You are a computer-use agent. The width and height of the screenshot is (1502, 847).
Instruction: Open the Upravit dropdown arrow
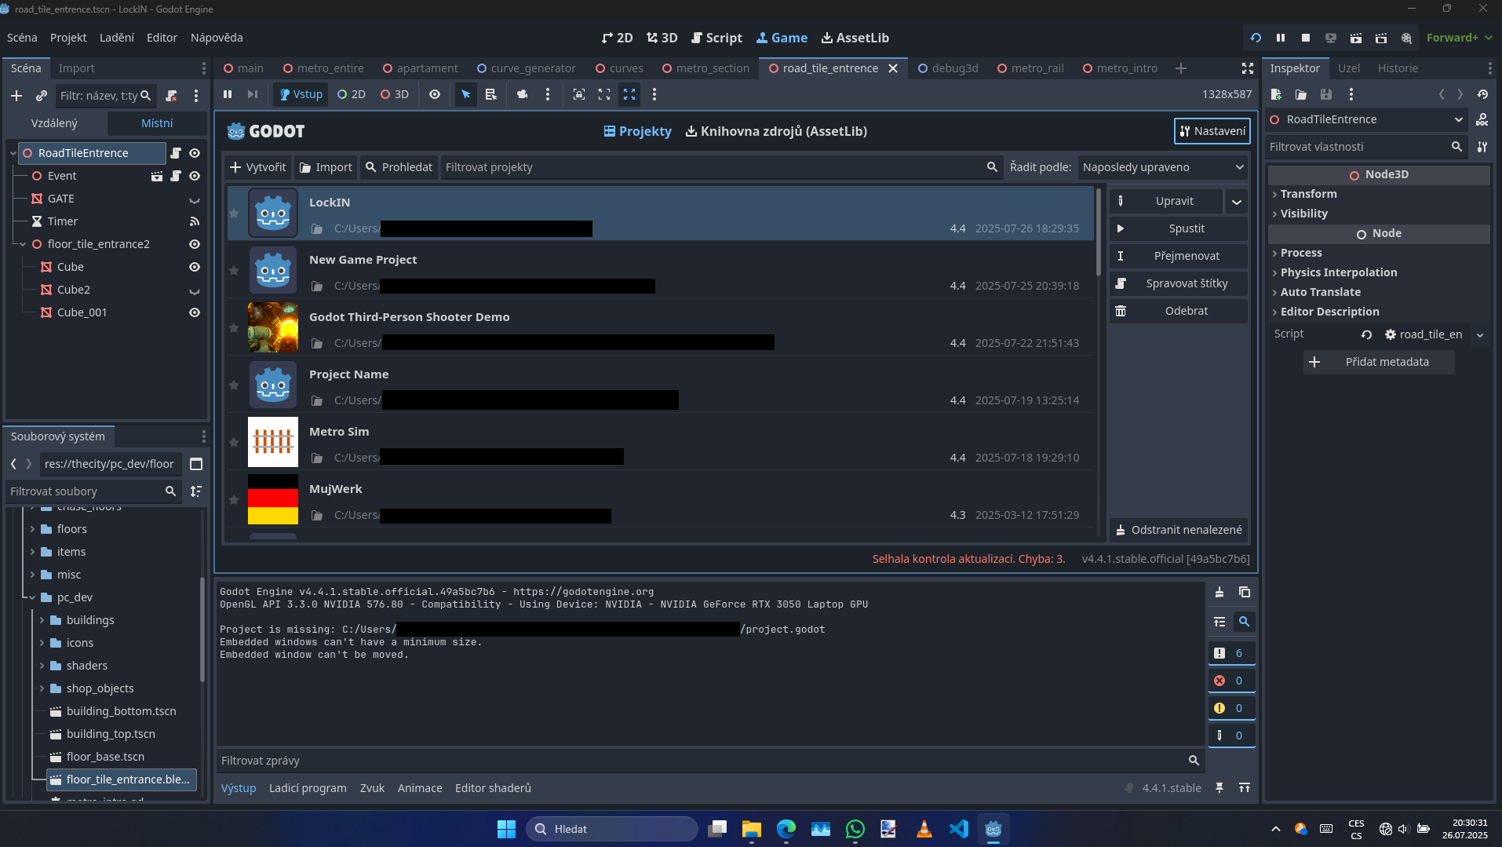click(x=1237, y=202)
